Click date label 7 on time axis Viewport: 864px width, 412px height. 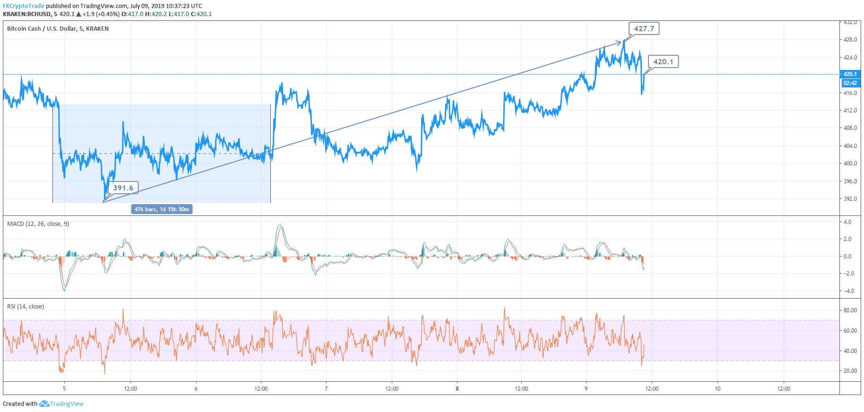(x=326, y=389)
